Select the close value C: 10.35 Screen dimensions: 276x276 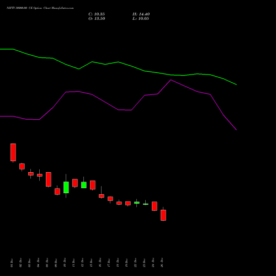pos(97,14)
